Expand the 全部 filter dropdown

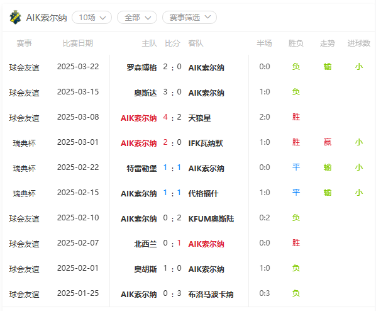[137, 18]
